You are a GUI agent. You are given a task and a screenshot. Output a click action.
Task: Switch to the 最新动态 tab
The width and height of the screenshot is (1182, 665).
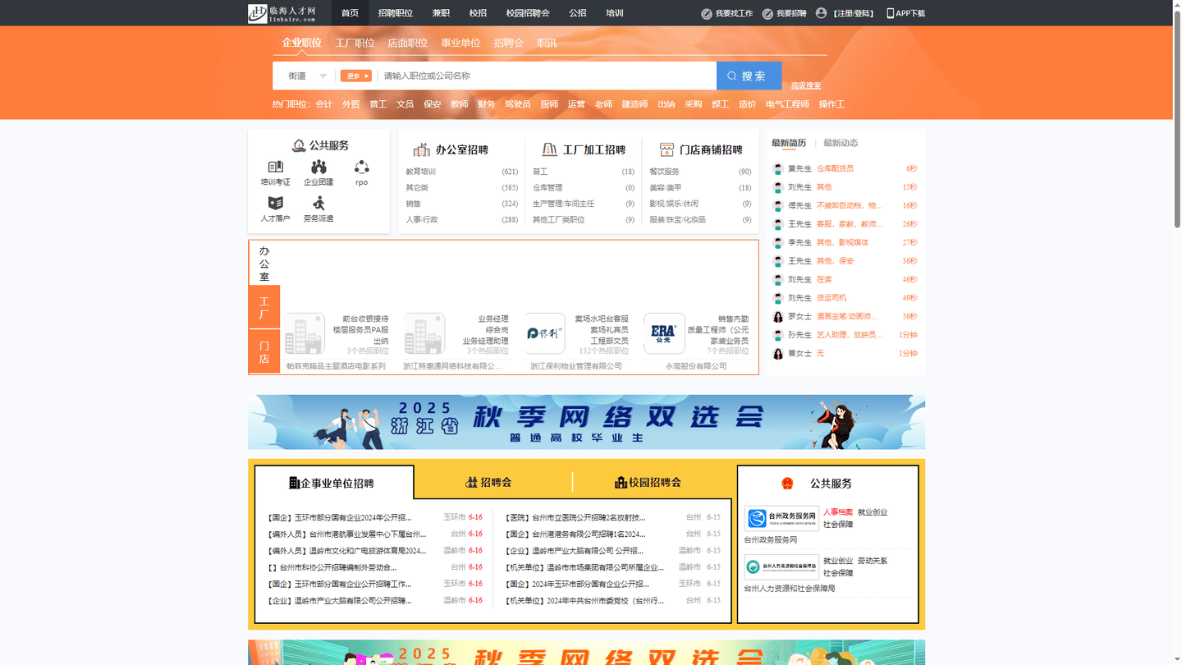841,143
